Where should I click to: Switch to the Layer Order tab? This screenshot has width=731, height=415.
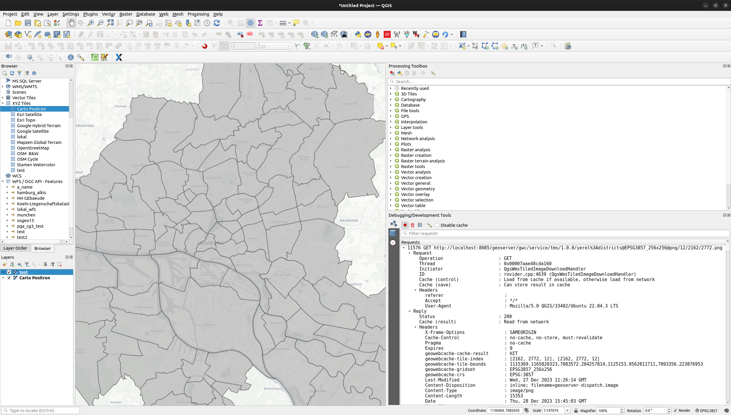15,248
